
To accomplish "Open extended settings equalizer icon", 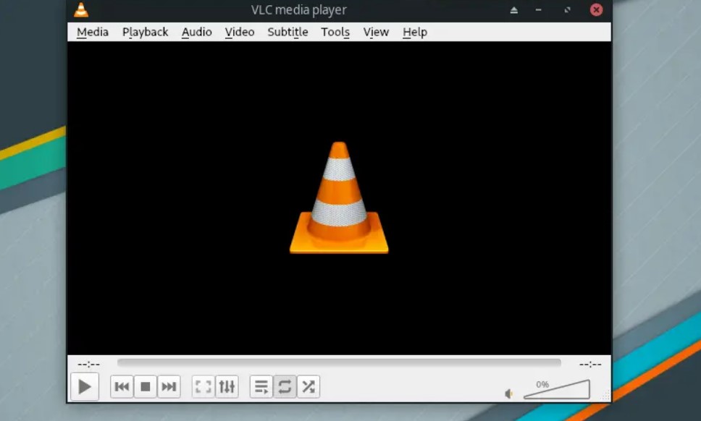I will [x=227, y=386].
